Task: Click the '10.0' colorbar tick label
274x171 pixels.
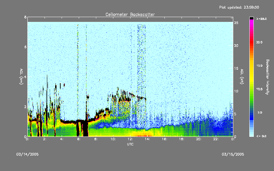Action: tap(259, 89)
